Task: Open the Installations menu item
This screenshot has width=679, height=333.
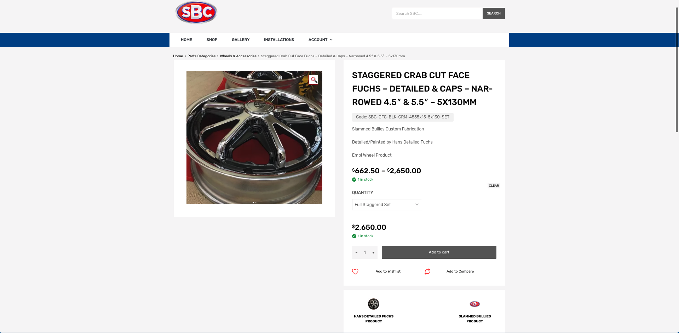Action: [x=279, y=40]
